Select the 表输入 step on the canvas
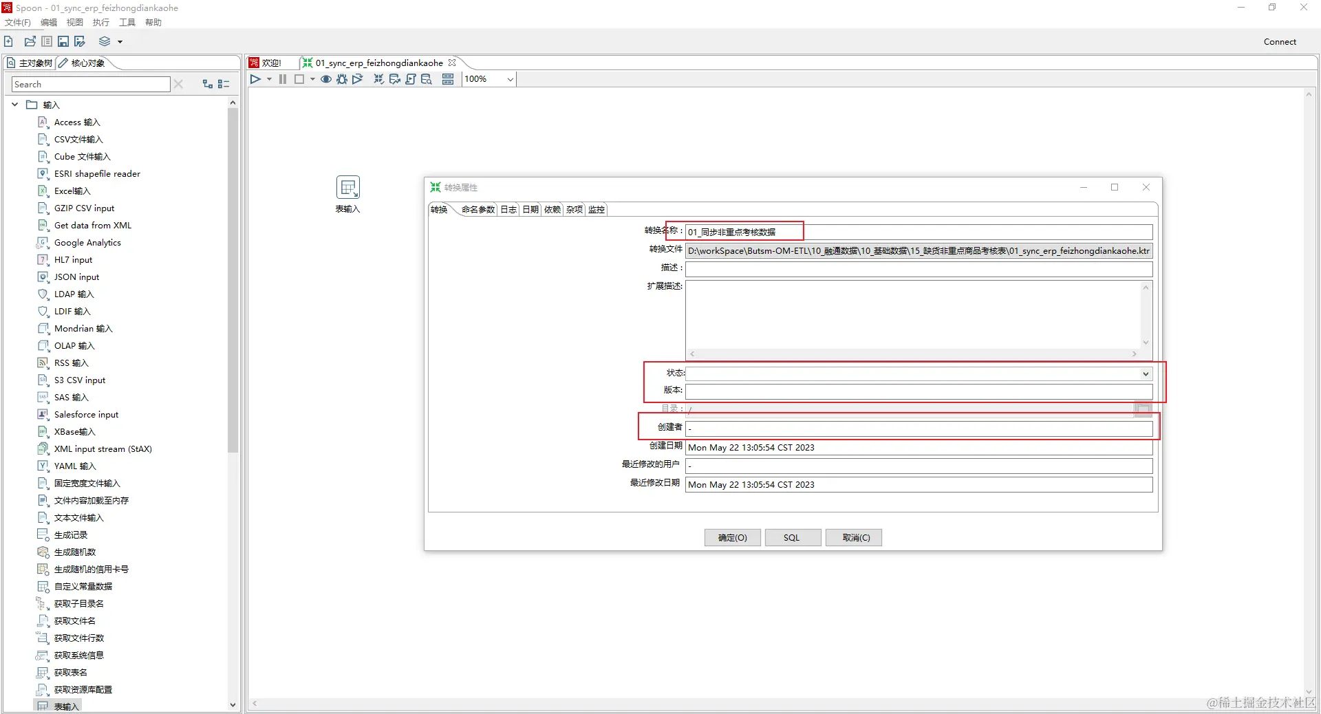Viewport: 1321px width, 714px height. 348,187
